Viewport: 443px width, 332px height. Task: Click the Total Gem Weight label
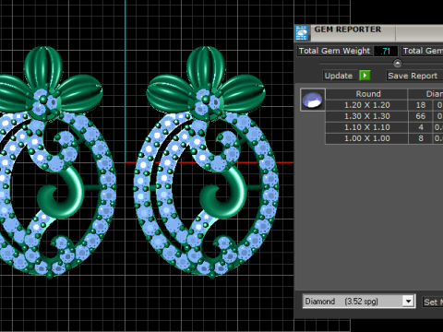point(335,51)
